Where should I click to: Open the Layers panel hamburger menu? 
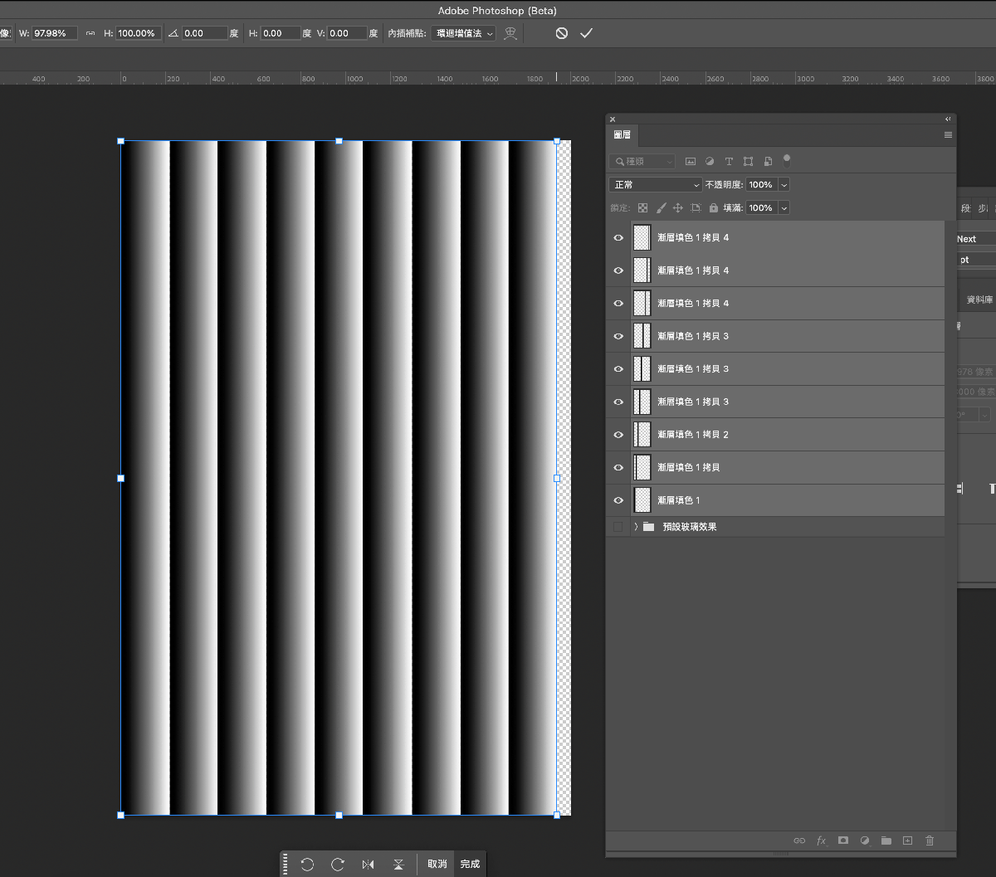pos(948,134)
